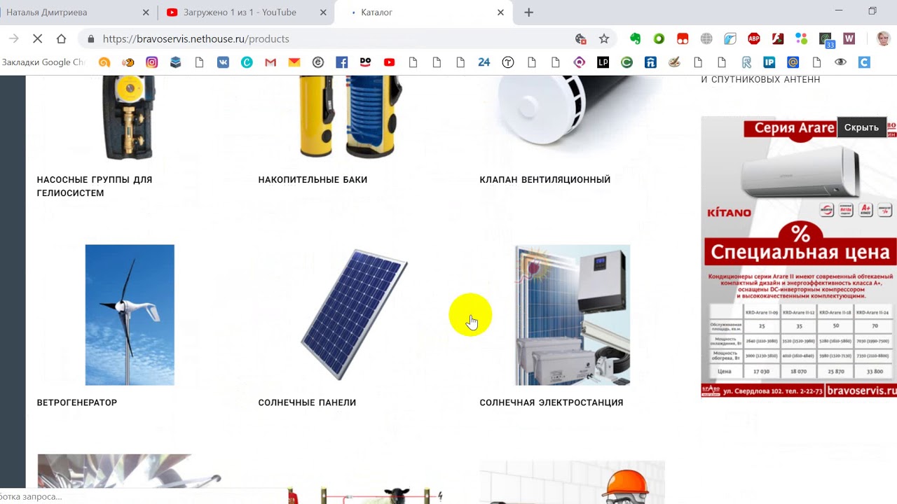The image size is (897, 504).
Task: Open a new browser tab
Action: pyautogui.click(x=528, y=13)
